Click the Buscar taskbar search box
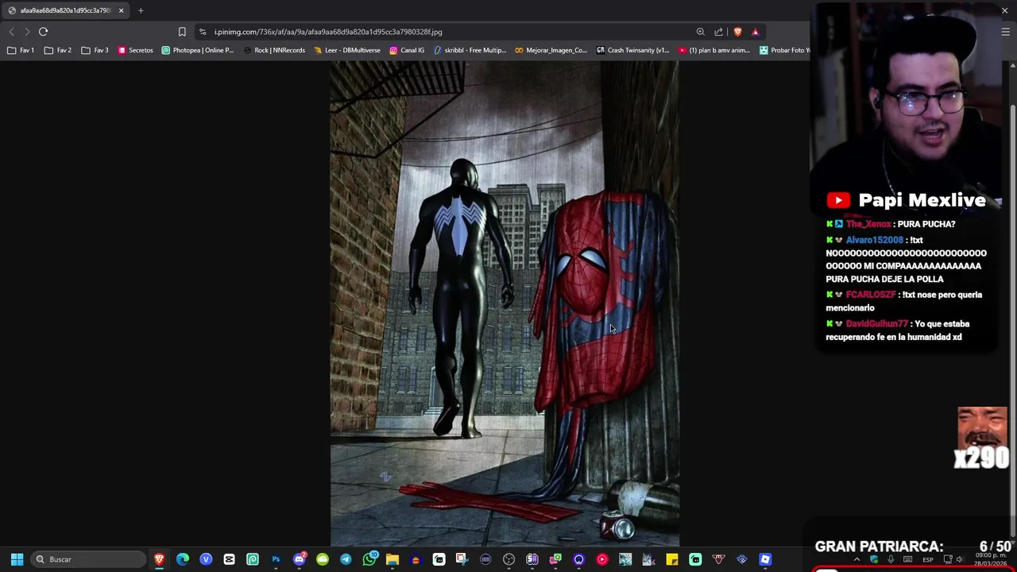This screenshot has width=1017, height=572. click(x=88, y=559)
